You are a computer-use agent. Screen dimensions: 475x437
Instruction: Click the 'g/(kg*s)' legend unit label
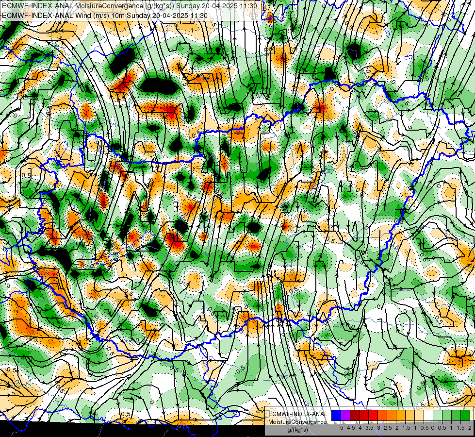(297, 430)
